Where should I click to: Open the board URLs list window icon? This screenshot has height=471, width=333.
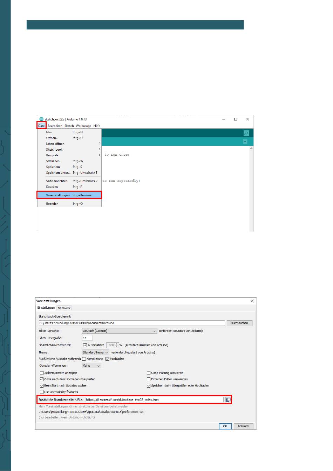pyautogui.click(x=228, y=400)
